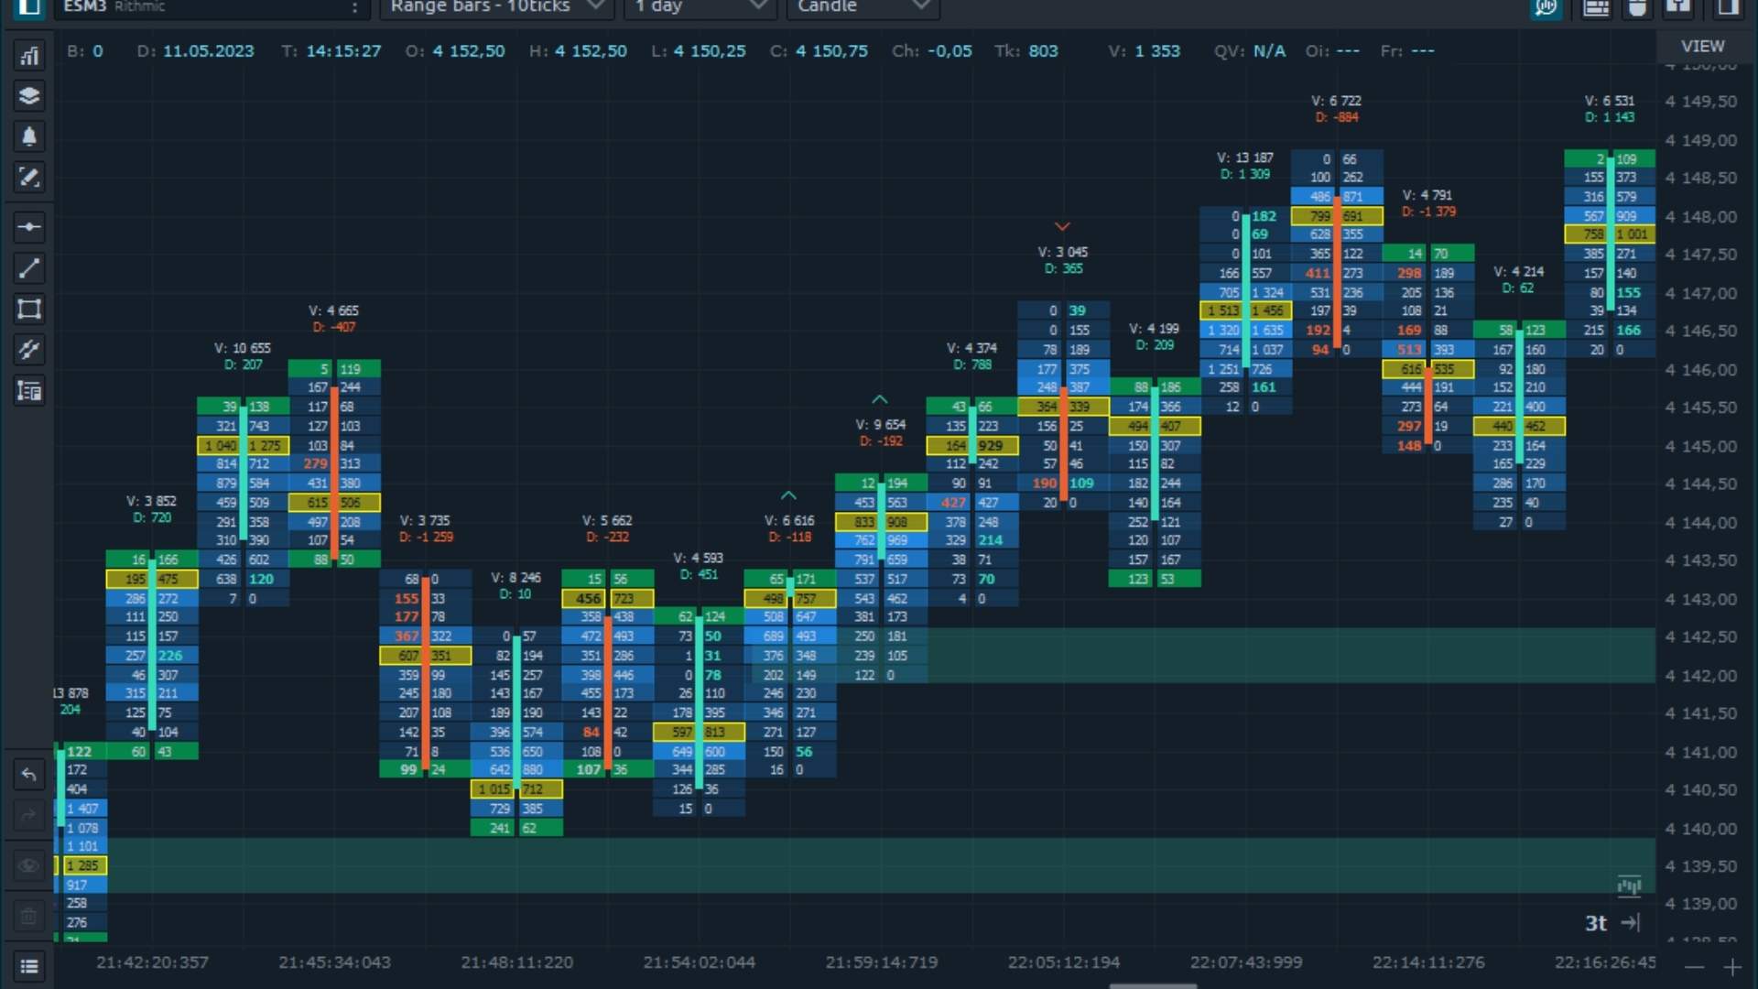Open the alerts bell tool
Screen dimensions: 1758x989
click(x=29, y=136)
